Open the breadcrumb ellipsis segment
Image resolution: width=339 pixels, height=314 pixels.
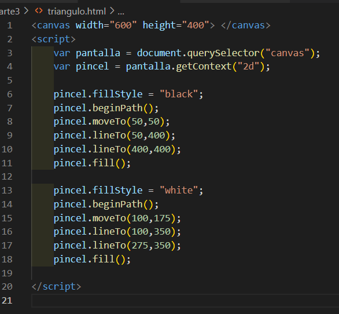click(x=121, y=12)
